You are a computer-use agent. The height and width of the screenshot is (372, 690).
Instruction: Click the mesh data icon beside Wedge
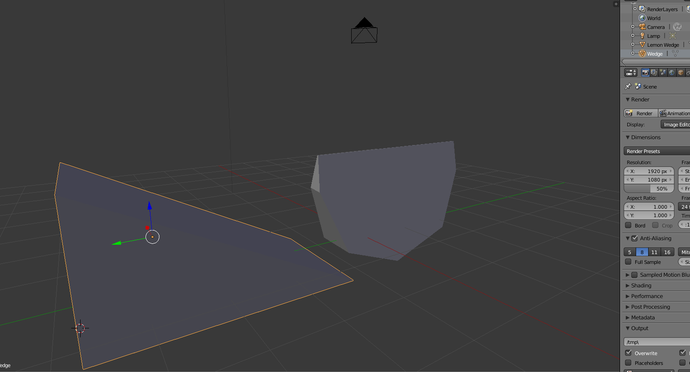click(675, 53)
